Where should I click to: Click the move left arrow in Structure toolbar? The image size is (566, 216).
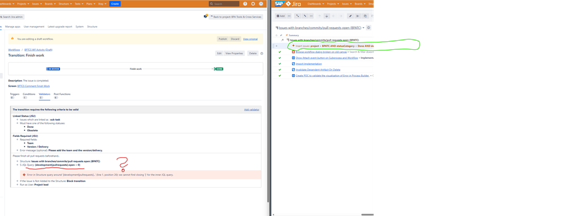pos(333,16)
